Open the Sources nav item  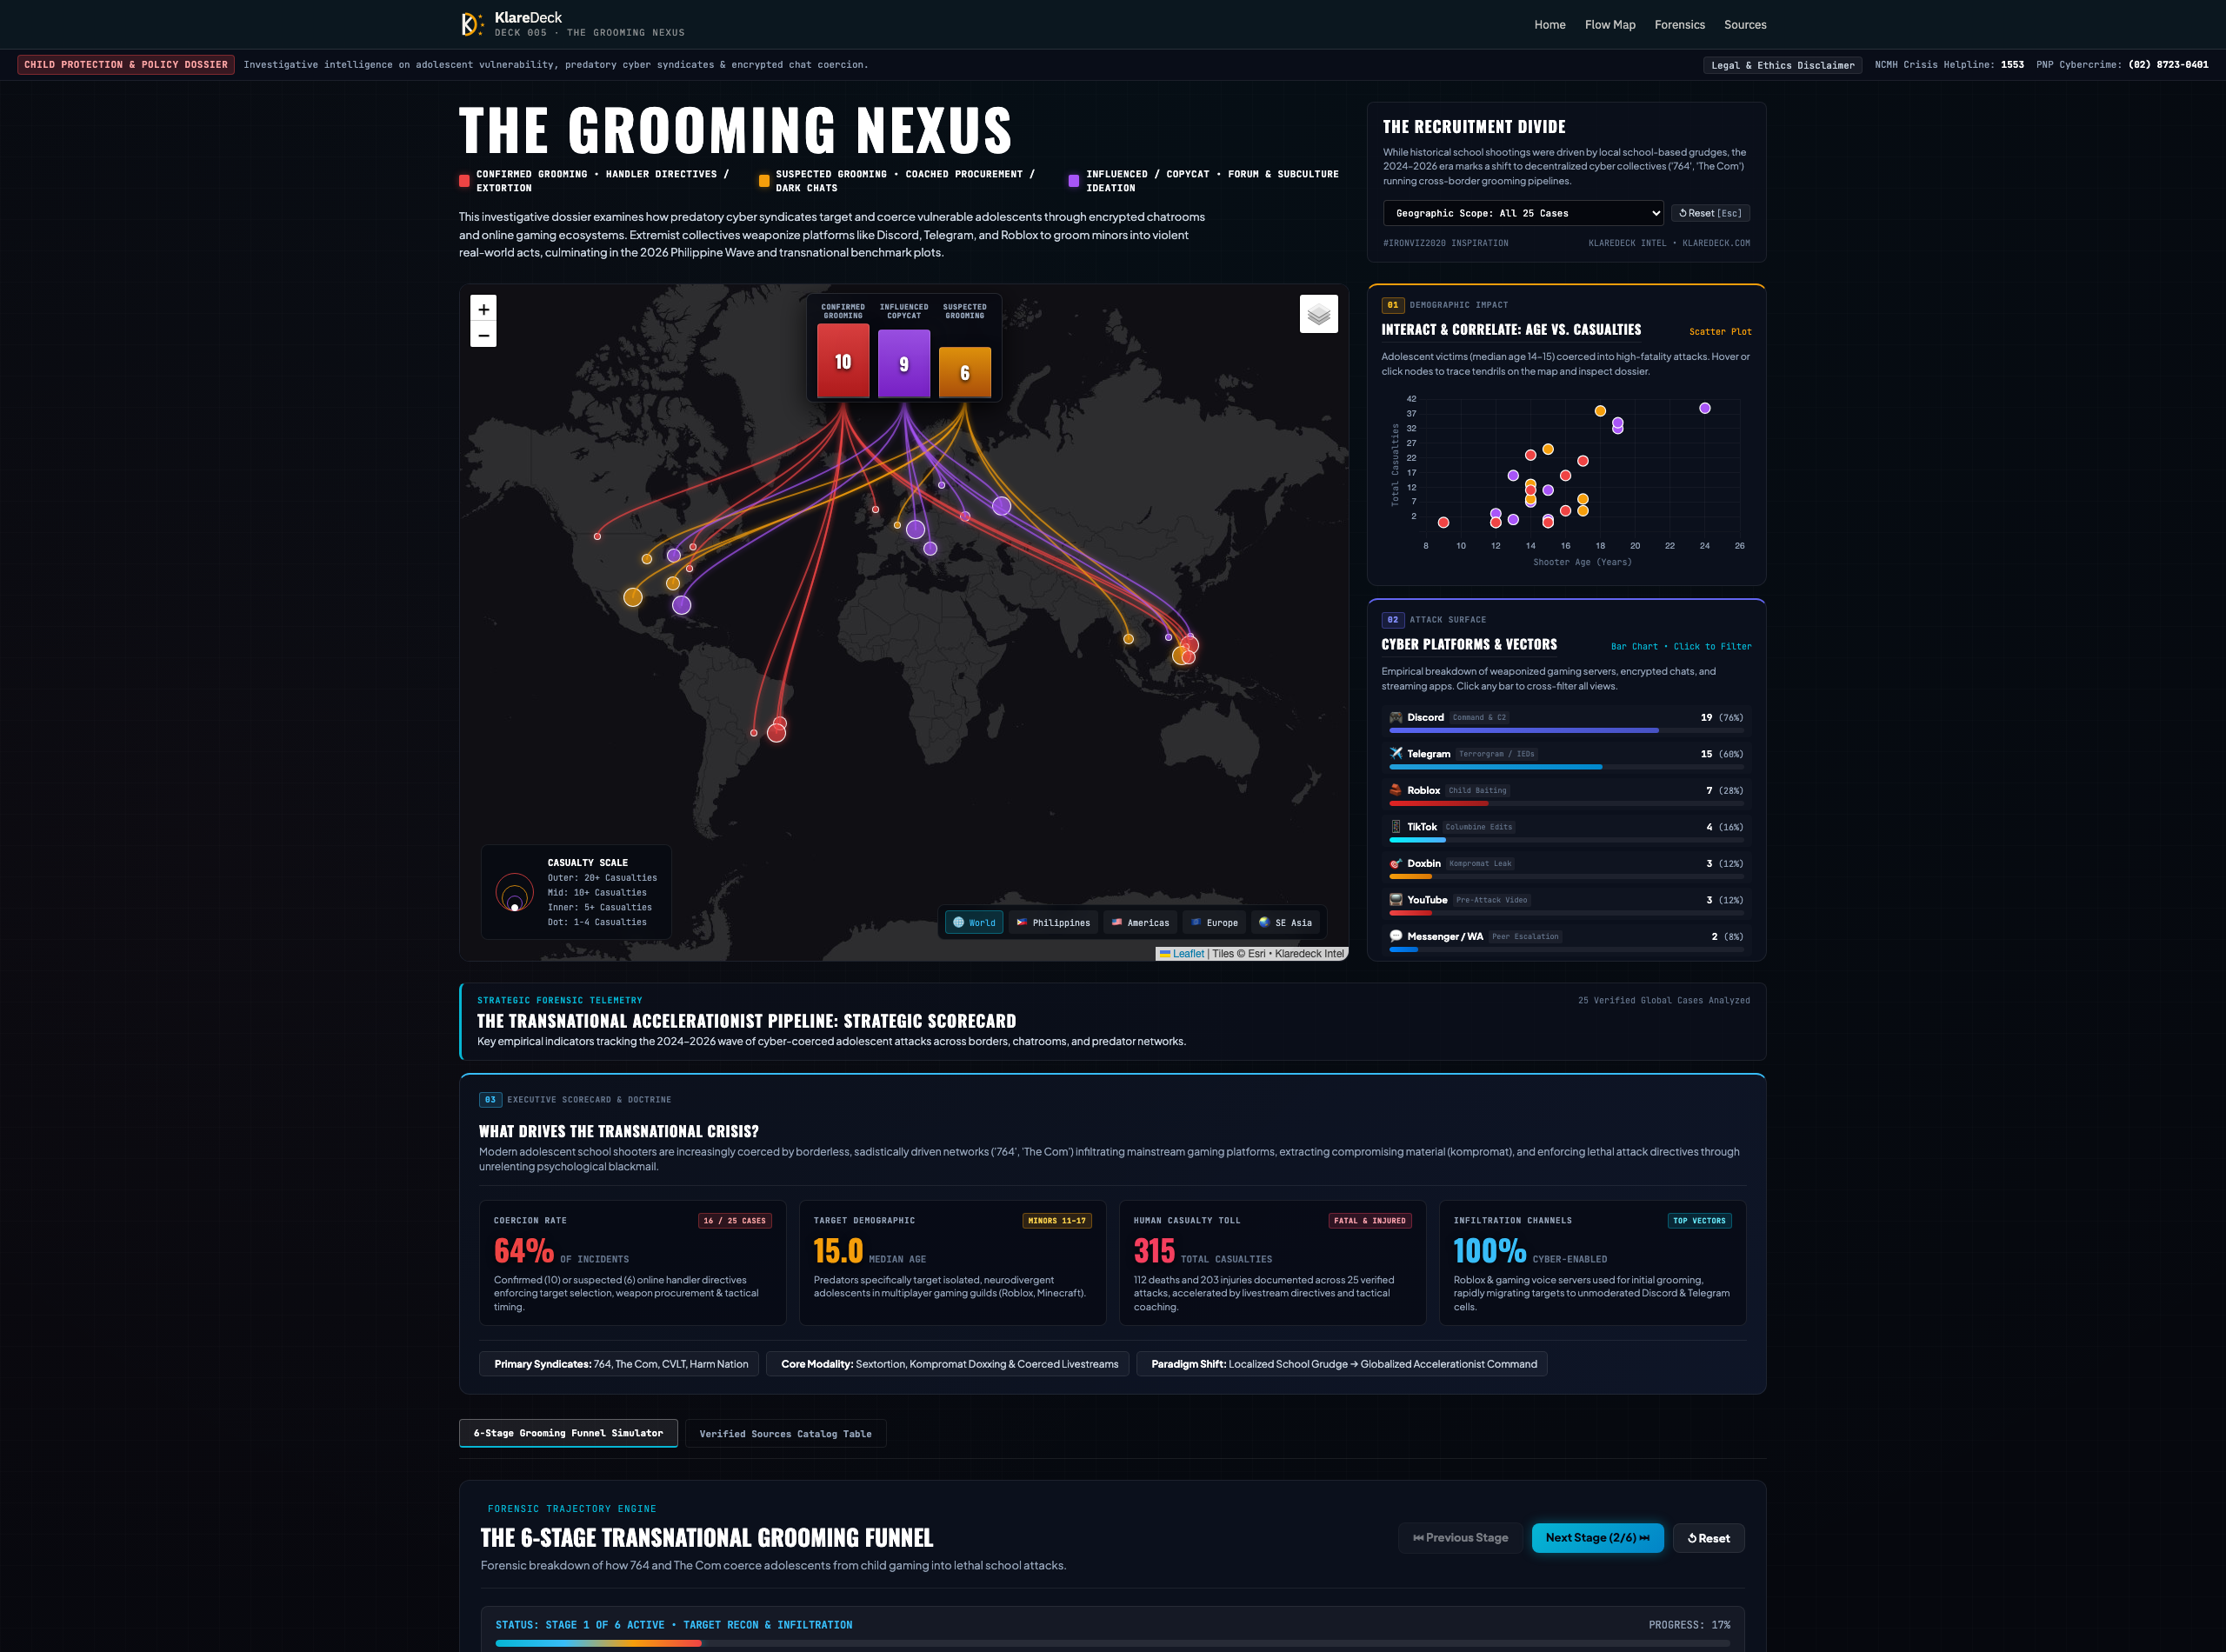[x=1745, y=25]
